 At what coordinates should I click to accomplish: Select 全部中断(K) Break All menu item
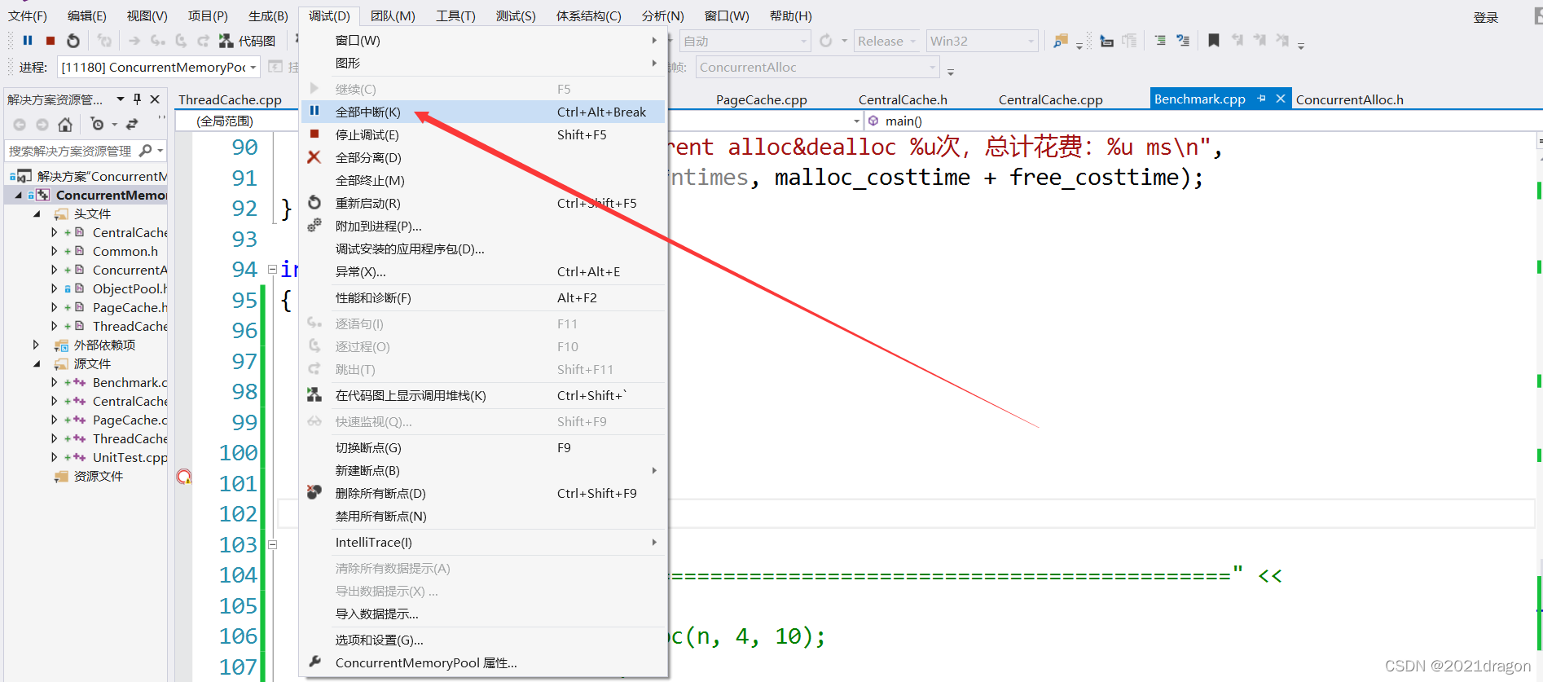point(483,112)
